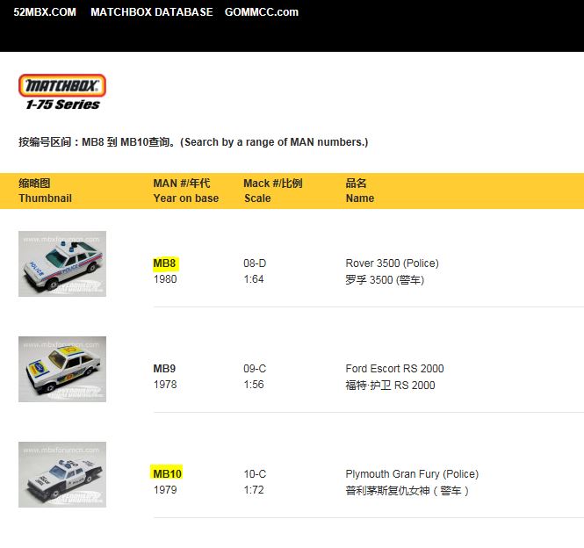Go to the GOMMCC.com link

click(261, 12)
